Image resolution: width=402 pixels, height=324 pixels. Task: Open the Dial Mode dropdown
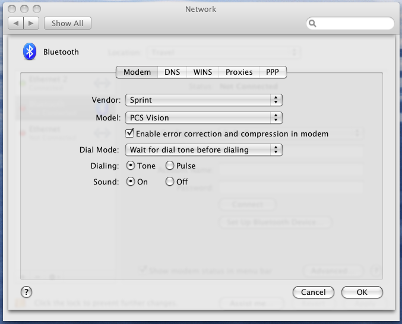coord(204,150)
